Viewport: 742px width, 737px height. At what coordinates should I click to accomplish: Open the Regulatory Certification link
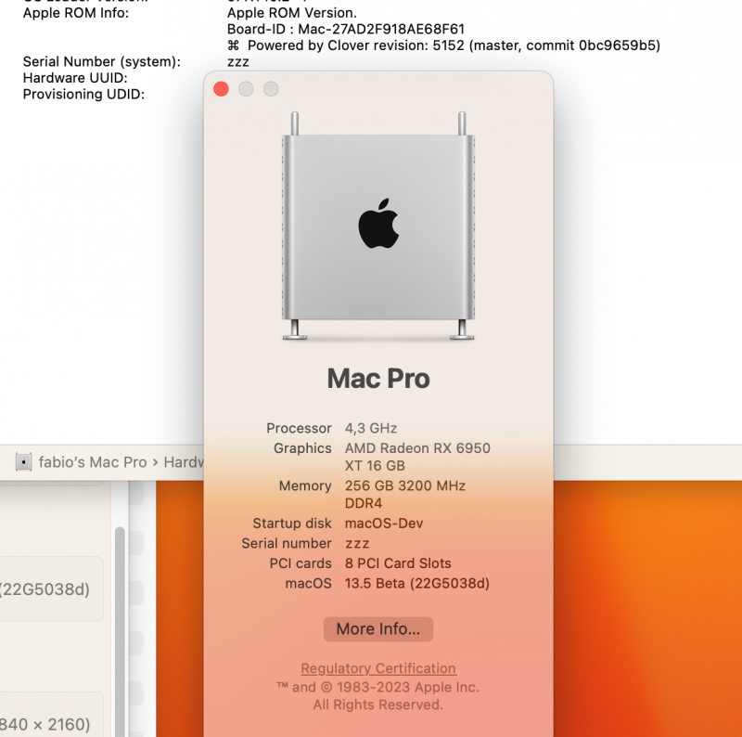[378, 668]
